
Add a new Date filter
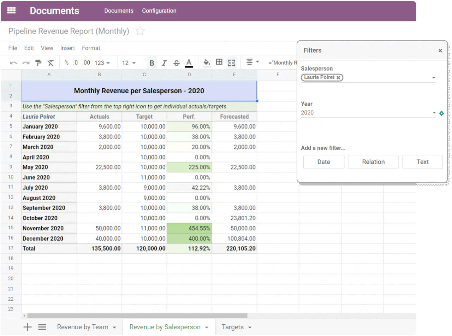point(323,162)
